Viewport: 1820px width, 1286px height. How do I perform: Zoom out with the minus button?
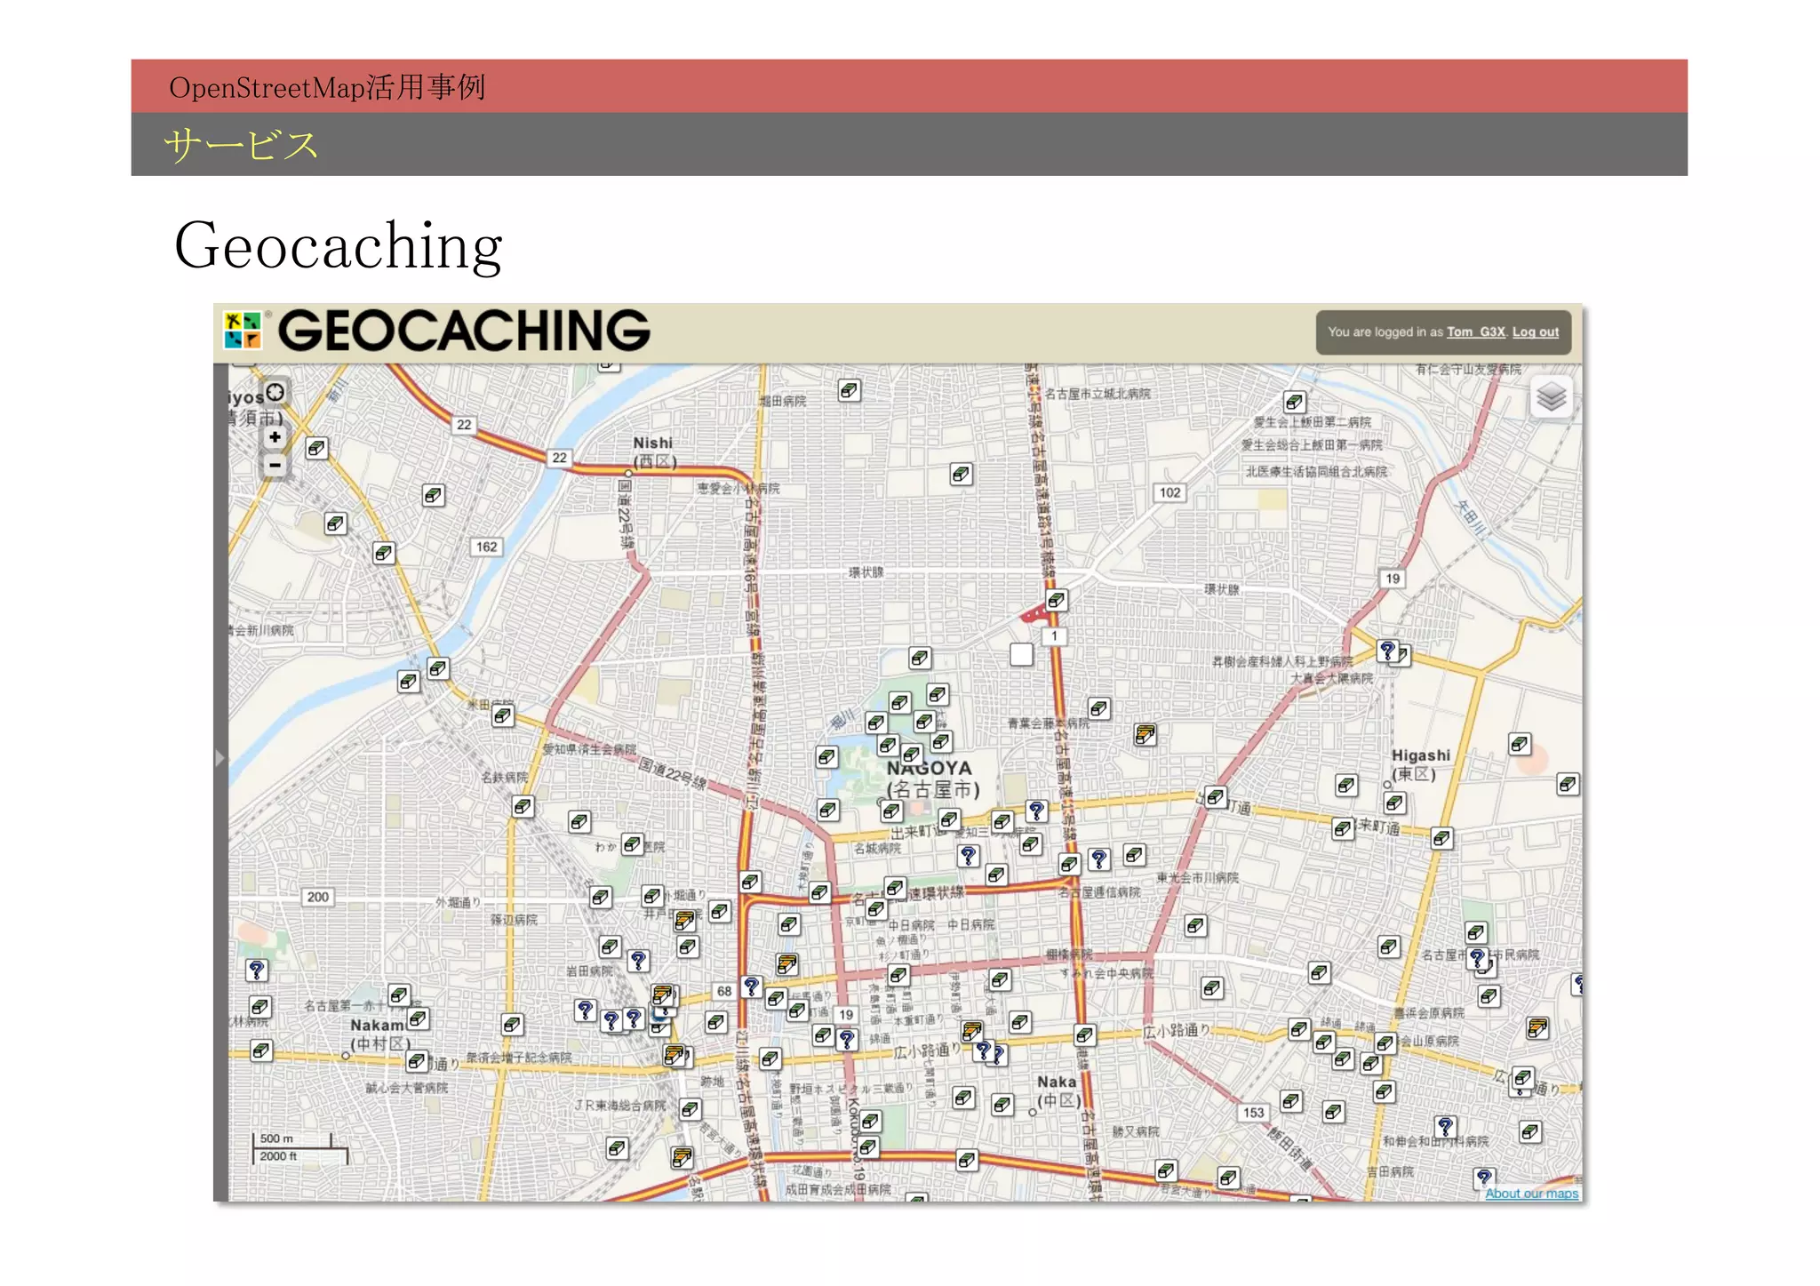[x=275, y=465]
